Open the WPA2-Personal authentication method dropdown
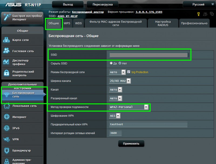The height and width of the screenshot is (164, 216). click(129, 107)
